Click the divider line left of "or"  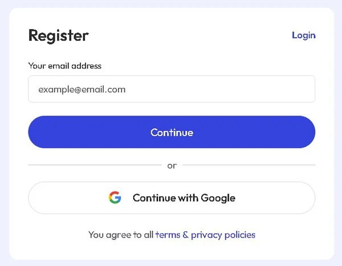[95, 165]
